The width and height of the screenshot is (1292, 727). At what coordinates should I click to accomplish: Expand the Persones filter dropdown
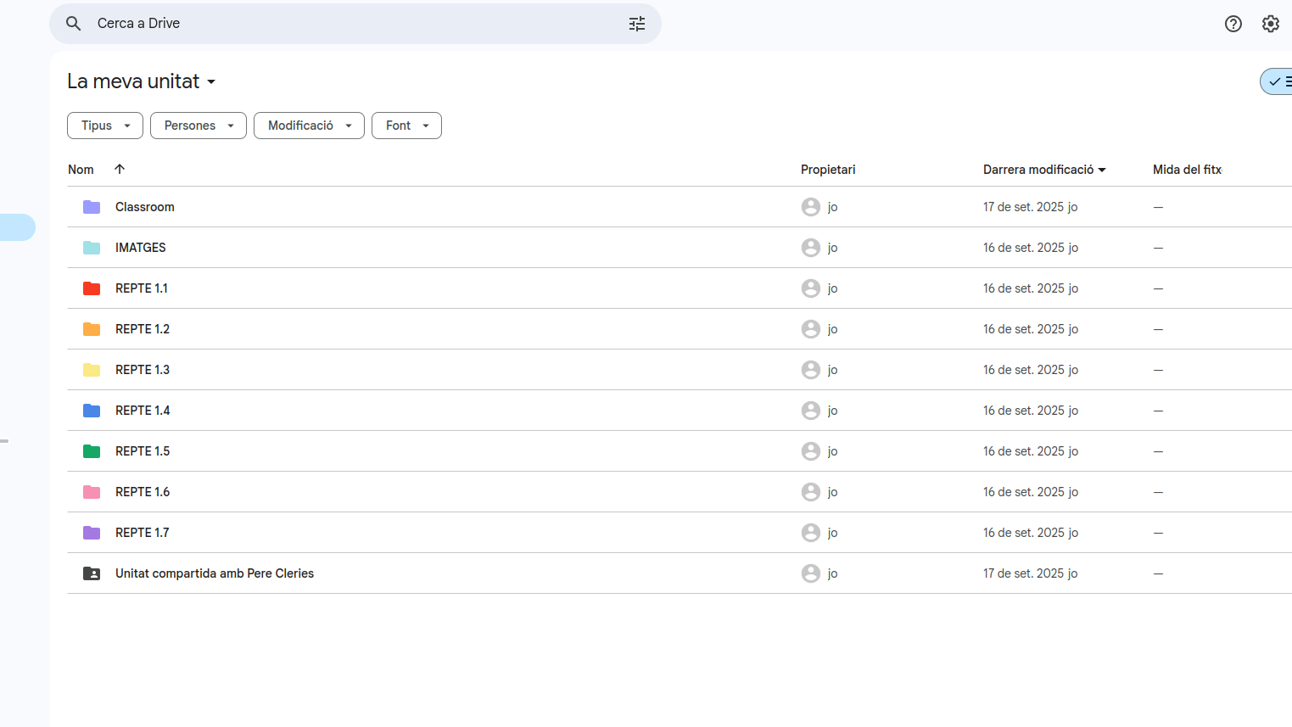(199, 126)
